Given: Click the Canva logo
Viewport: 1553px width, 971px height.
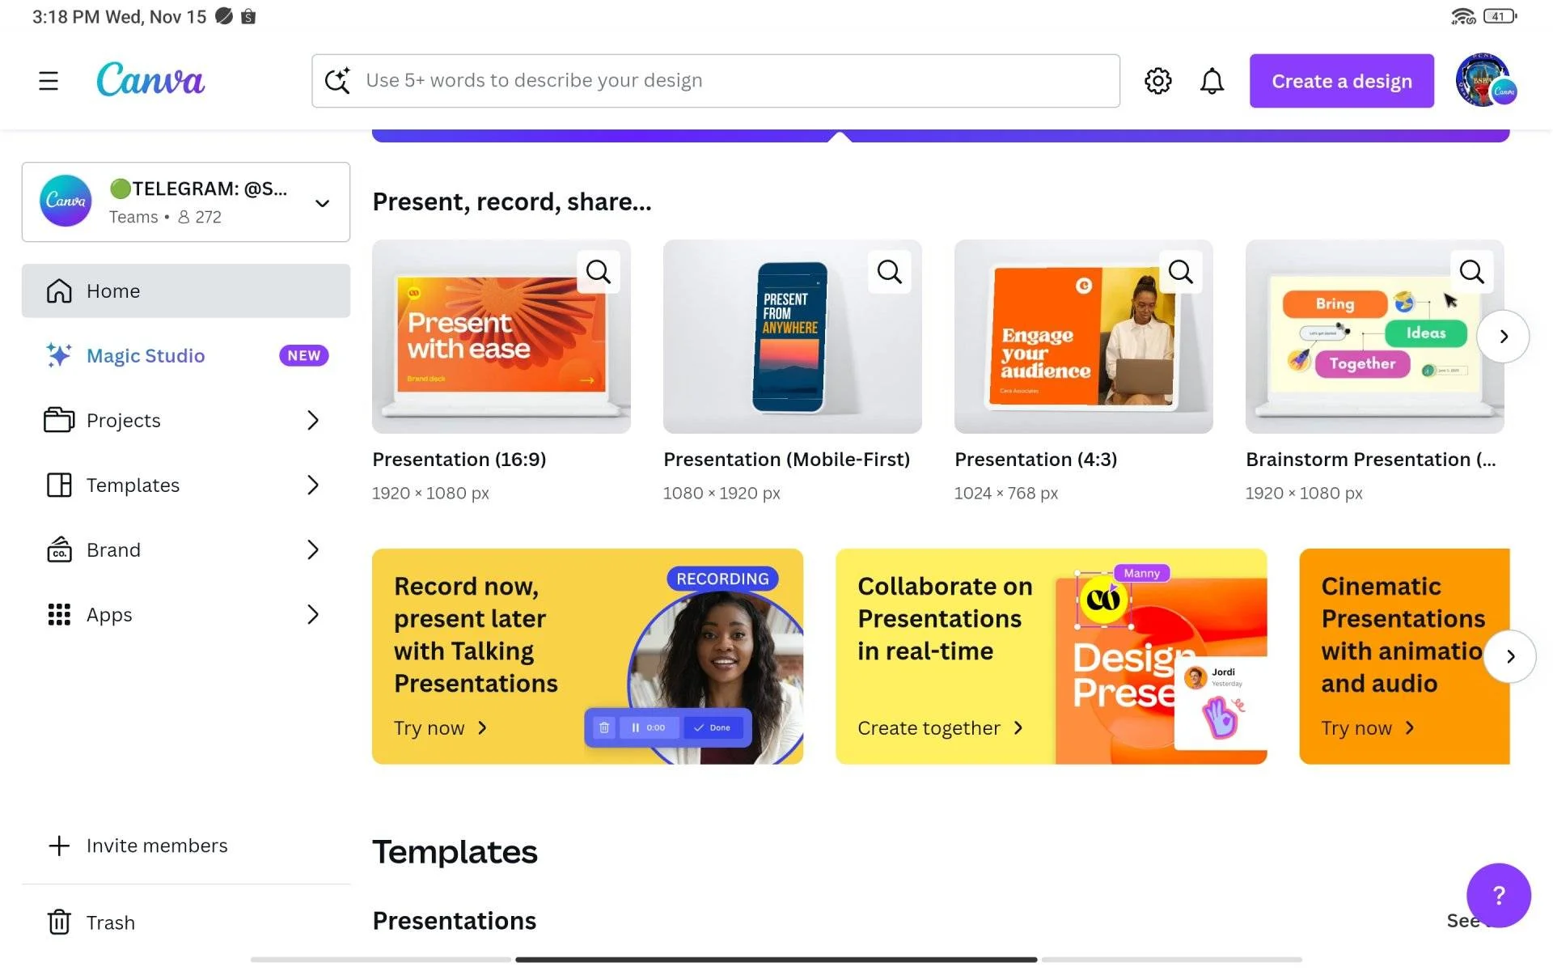Looking at the screenshot, I should (150, 80).
